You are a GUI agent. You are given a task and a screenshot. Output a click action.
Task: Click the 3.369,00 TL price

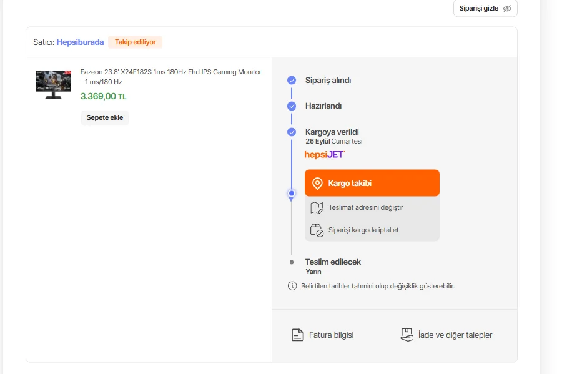[x=103, y=96]
